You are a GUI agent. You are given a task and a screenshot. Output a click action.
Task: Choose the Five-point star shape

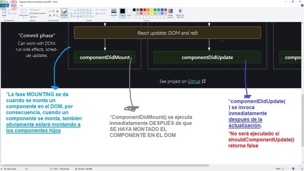(78, 17)
